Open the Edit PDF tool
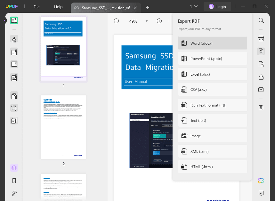Screen dimensions: 275x201 (14, 52)
